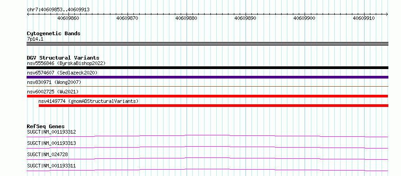The height and width of the screenshot is (176, 401).
Task: Open variant nsv830971 (Wong2007) label
Action: pos(54,82)
